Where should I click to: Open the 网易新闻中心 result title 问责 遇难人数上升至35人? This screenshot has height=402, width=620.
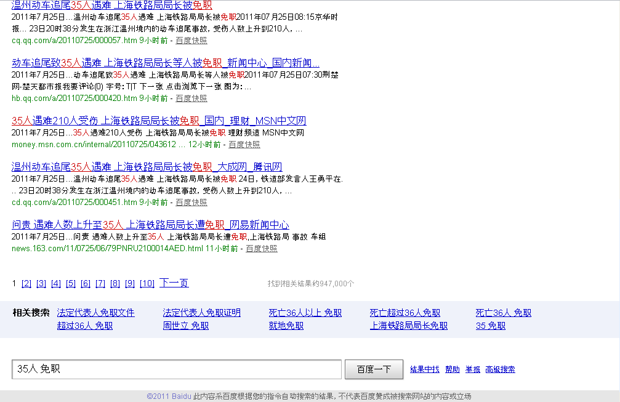(x=150, y=225)
